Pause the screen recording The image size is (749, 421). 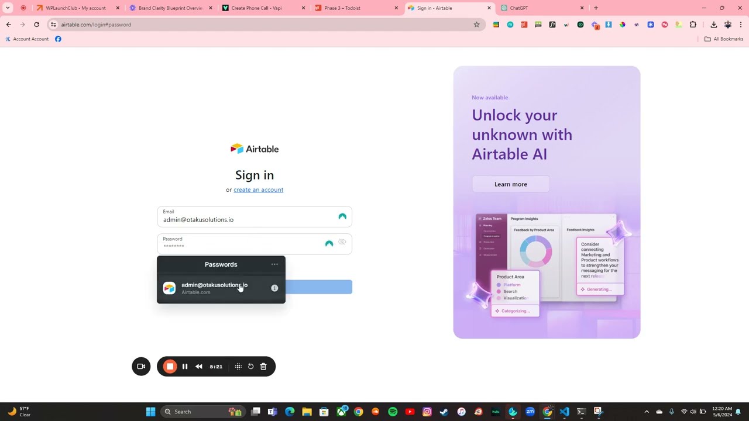coord(185,367)
